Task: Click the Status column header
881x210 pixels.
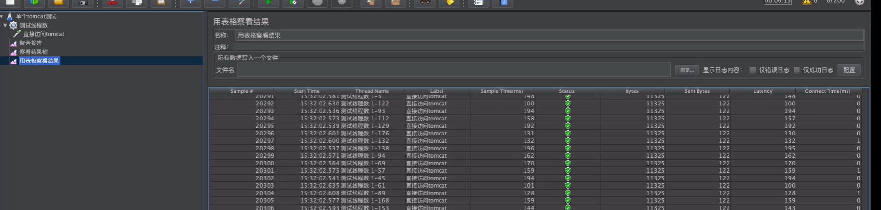Action: click(567, 91)
